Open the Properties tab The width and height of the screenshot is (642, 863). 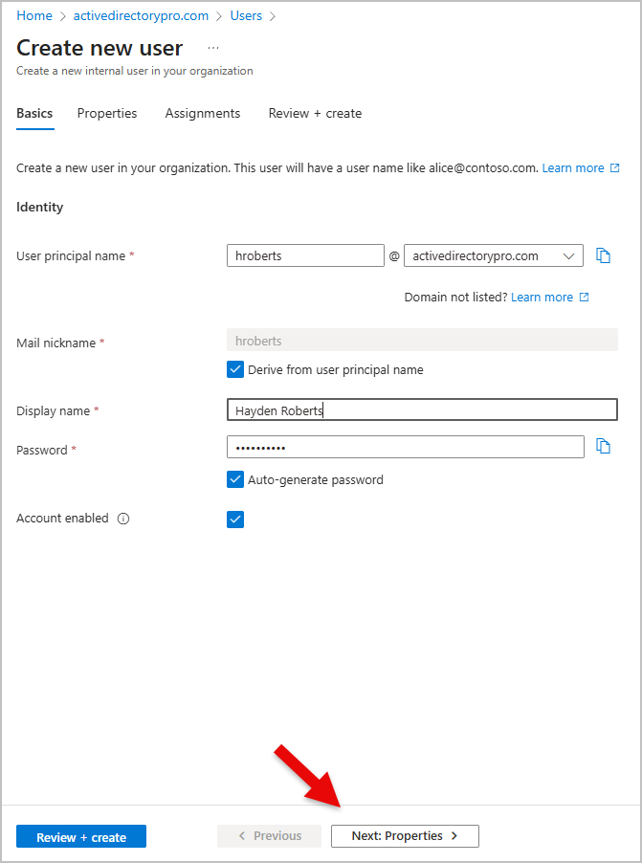[x=107, y=113]
